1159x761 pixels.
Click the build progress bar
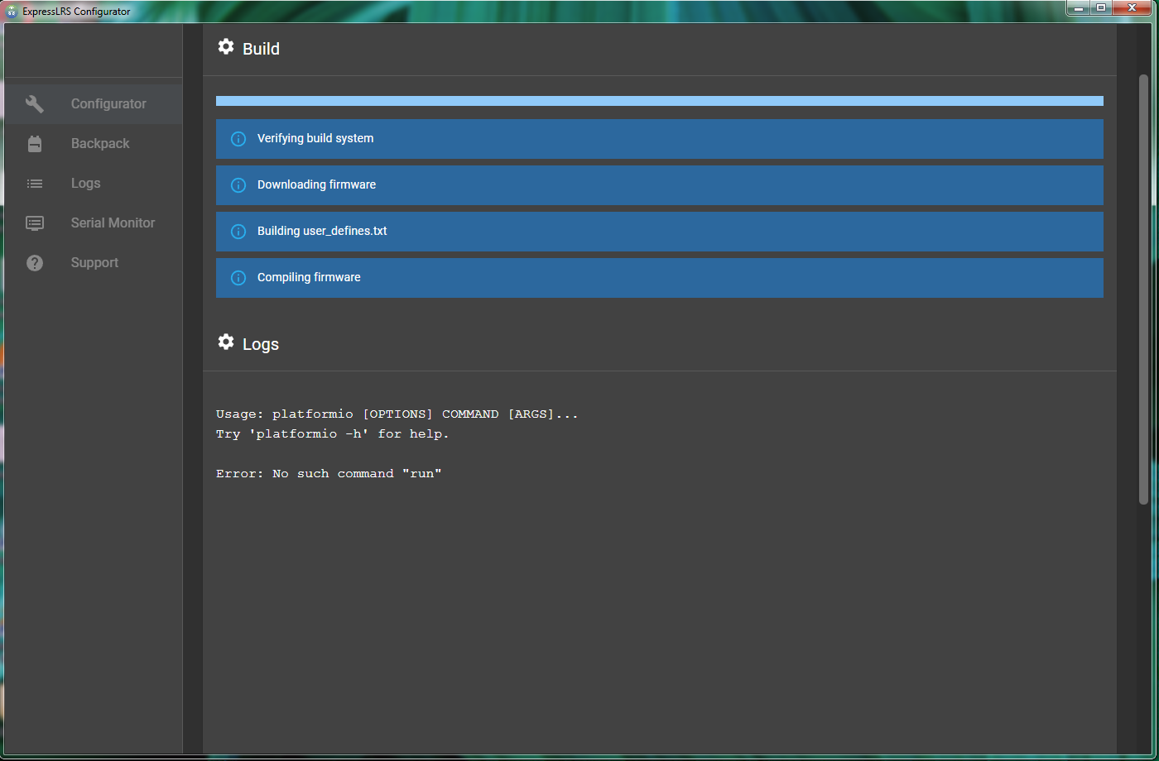660,101
